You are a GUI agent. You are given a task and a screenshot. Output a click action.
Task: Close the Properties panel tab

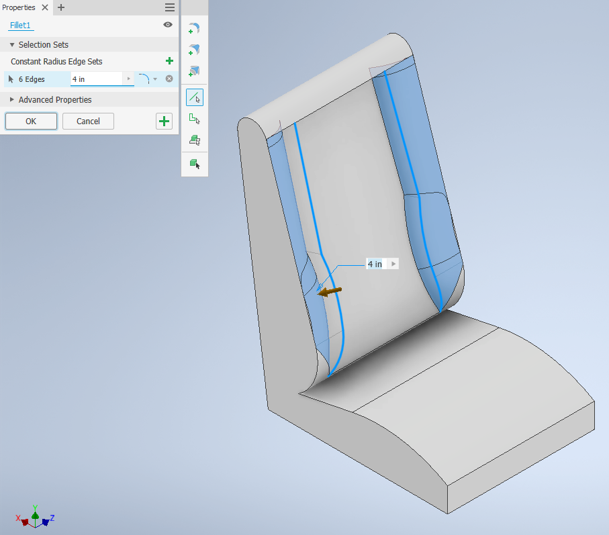[45, 7]
